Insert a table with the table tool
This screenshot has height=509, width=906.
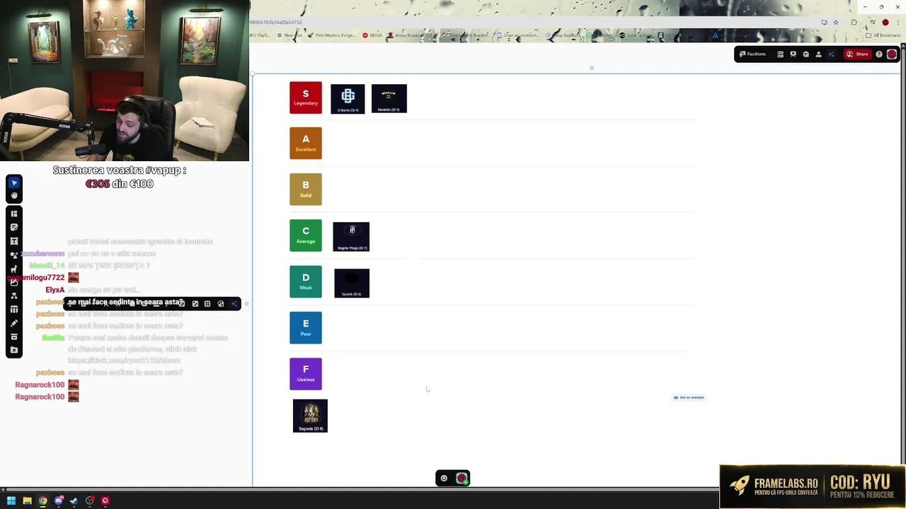click(14, 310)
